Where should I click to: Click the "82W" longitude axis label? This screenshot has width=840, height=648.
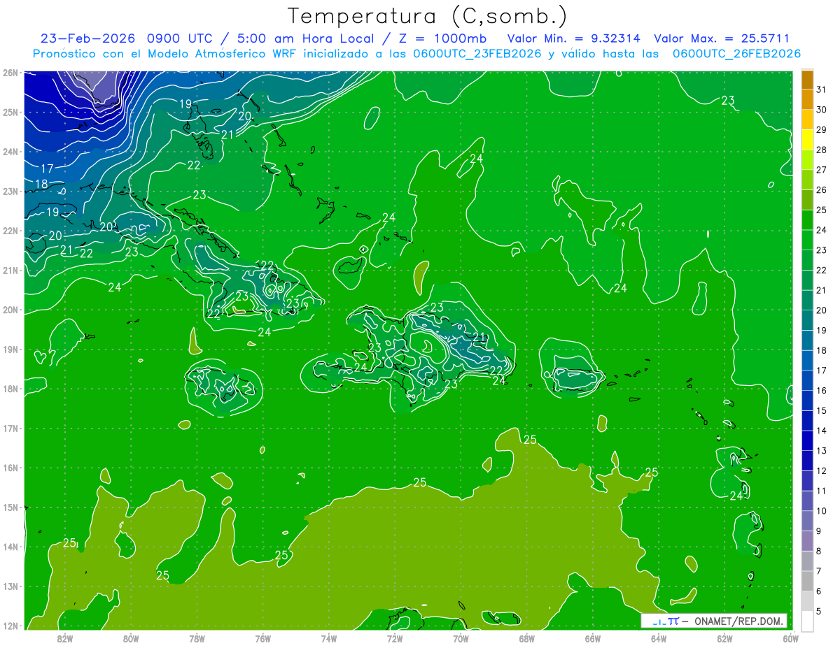point(65,638)
